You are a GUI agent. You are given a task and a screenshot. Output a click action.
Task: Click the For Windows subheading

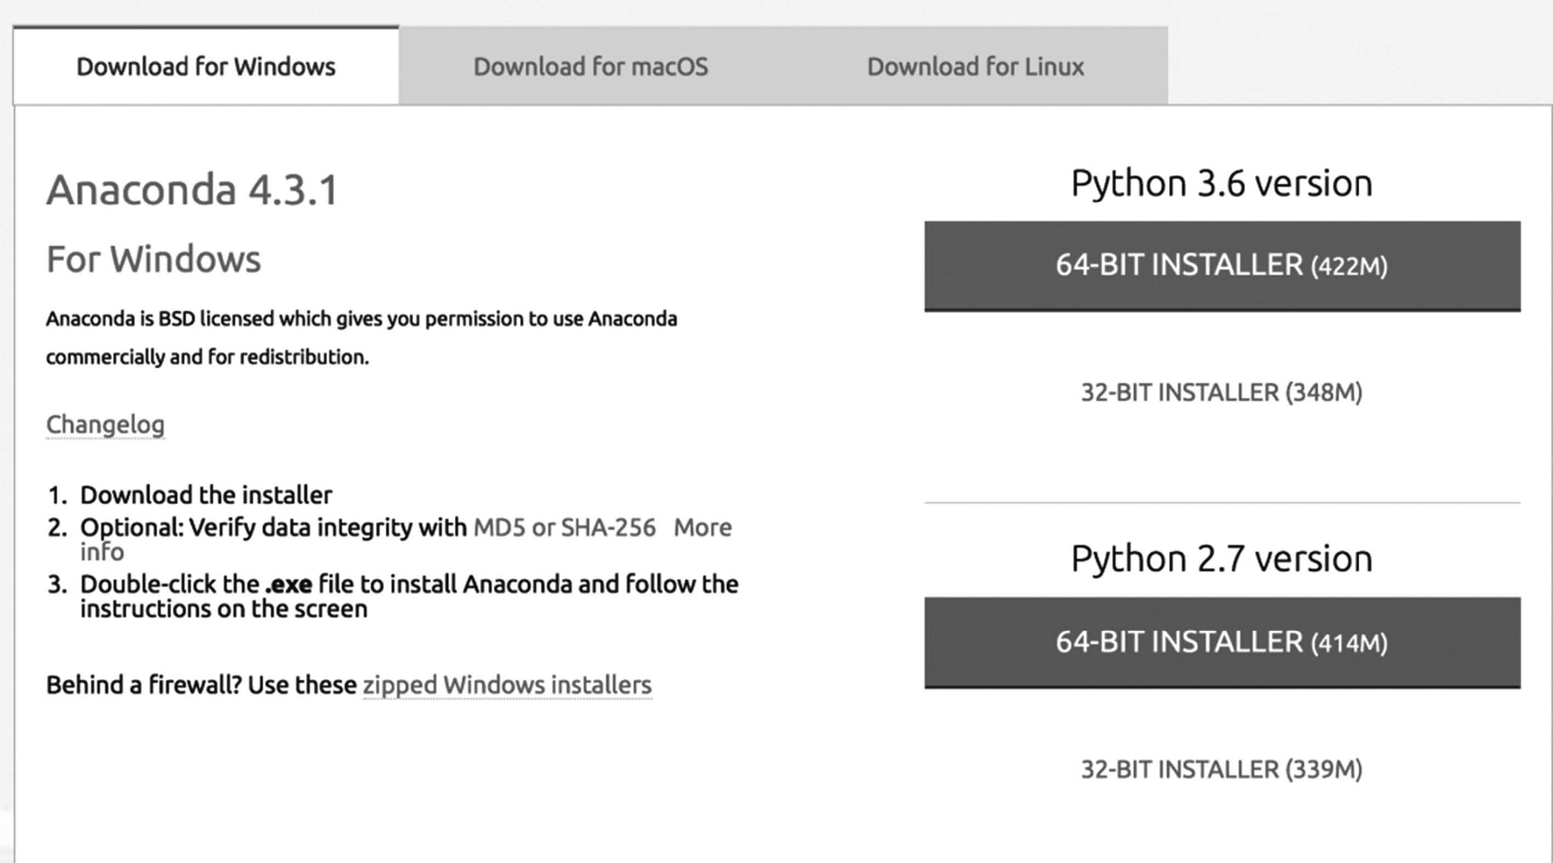pyautogui.click(x=154, y=260)
